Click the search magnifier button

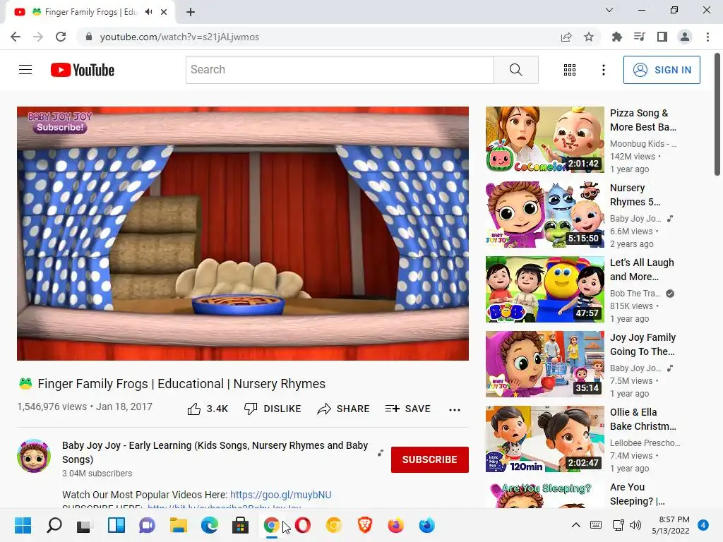click(516, 70)
